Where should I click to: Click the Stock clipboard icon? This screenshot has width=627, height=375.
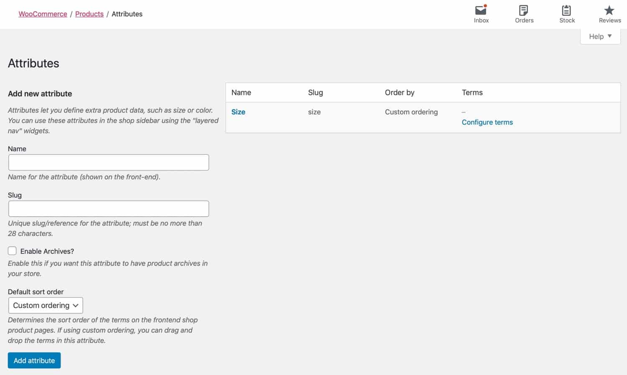tap(566, 10)
